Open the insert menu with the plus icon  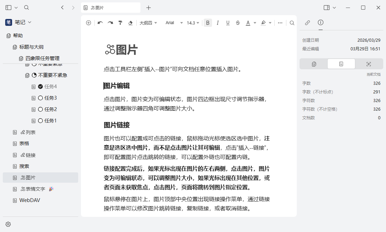tap(88, 22)
